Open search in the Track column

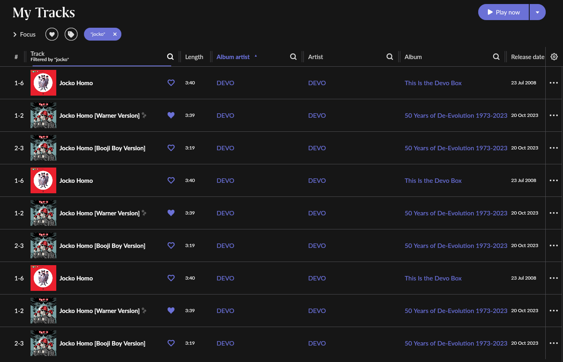170,57
